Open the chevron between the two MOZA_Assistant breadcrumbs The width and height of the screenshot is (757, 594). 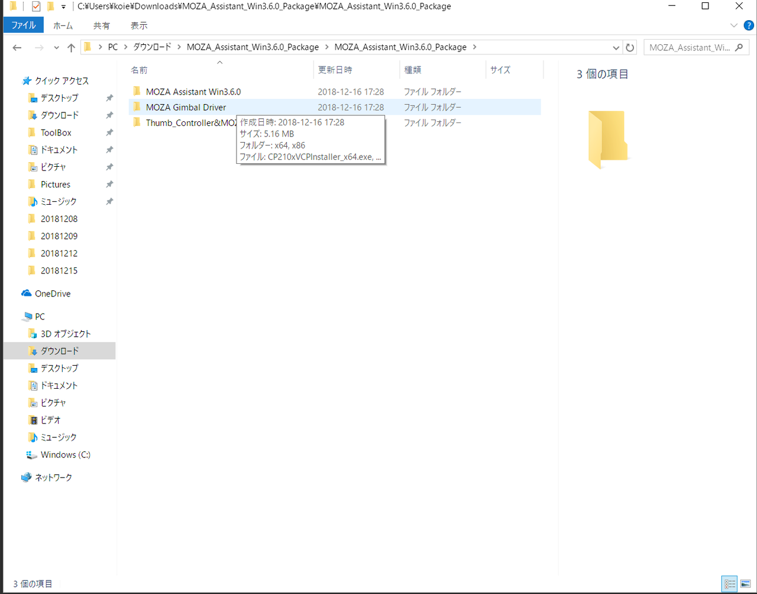[x=326, y=47]
